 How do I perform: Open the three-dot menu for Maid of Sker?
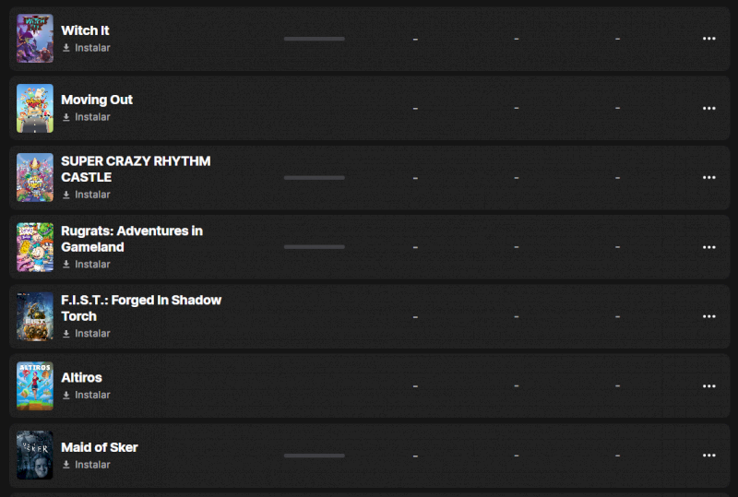click(708, 456)
